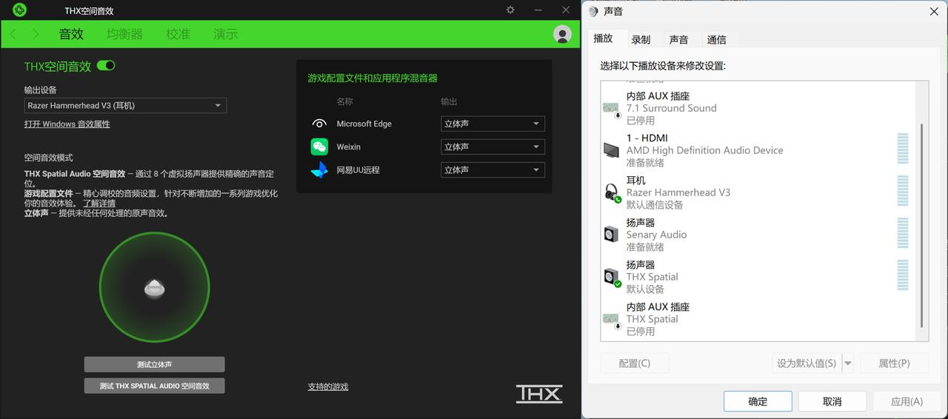Toggle THX空间音效 switch off
948x419 pixels.
click(106, 66)
